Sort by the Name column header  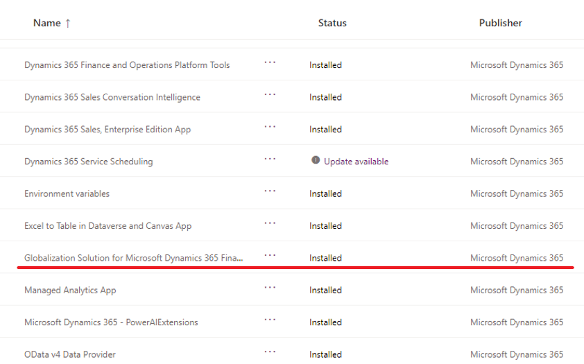pyautogui.click(x=47, y=23)
